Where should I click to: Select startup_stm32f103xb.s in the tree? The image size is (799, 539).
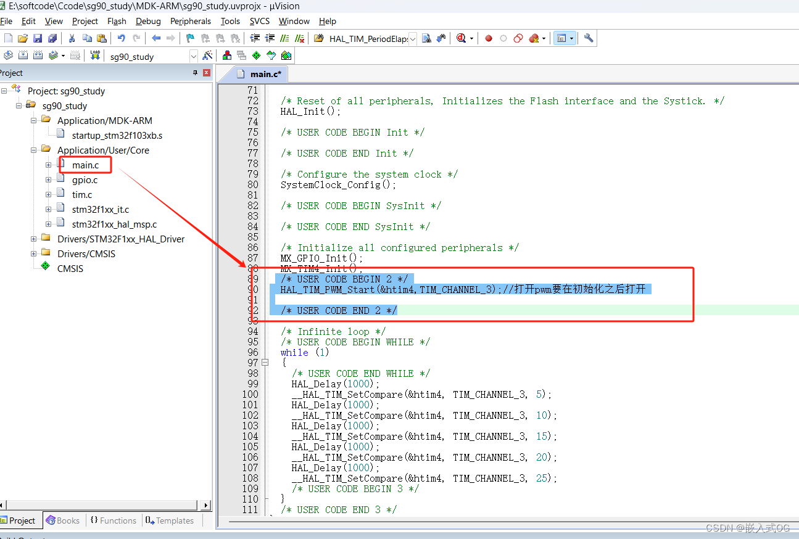[117, 135]
